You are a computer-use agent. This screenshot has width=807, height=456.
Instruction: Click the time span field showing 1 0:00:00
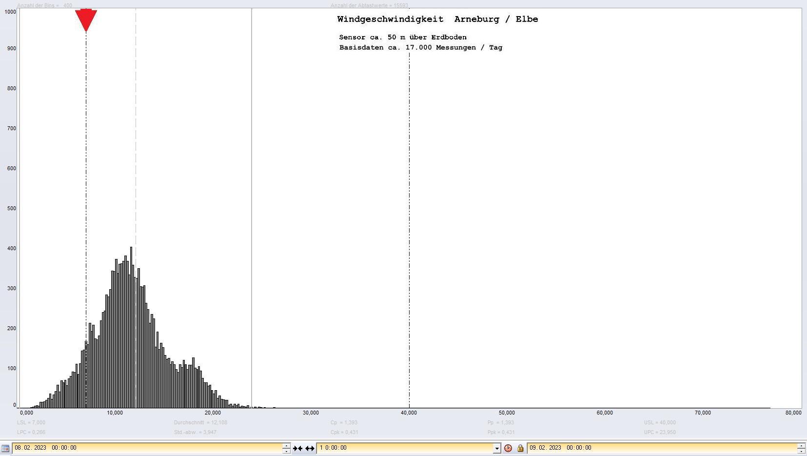coord(405,448)
